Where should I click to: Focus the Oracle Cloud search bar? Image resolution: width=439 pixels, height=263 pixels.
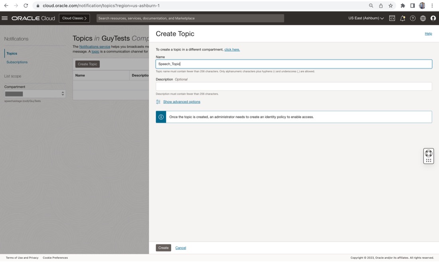click(x=190, y=18)
